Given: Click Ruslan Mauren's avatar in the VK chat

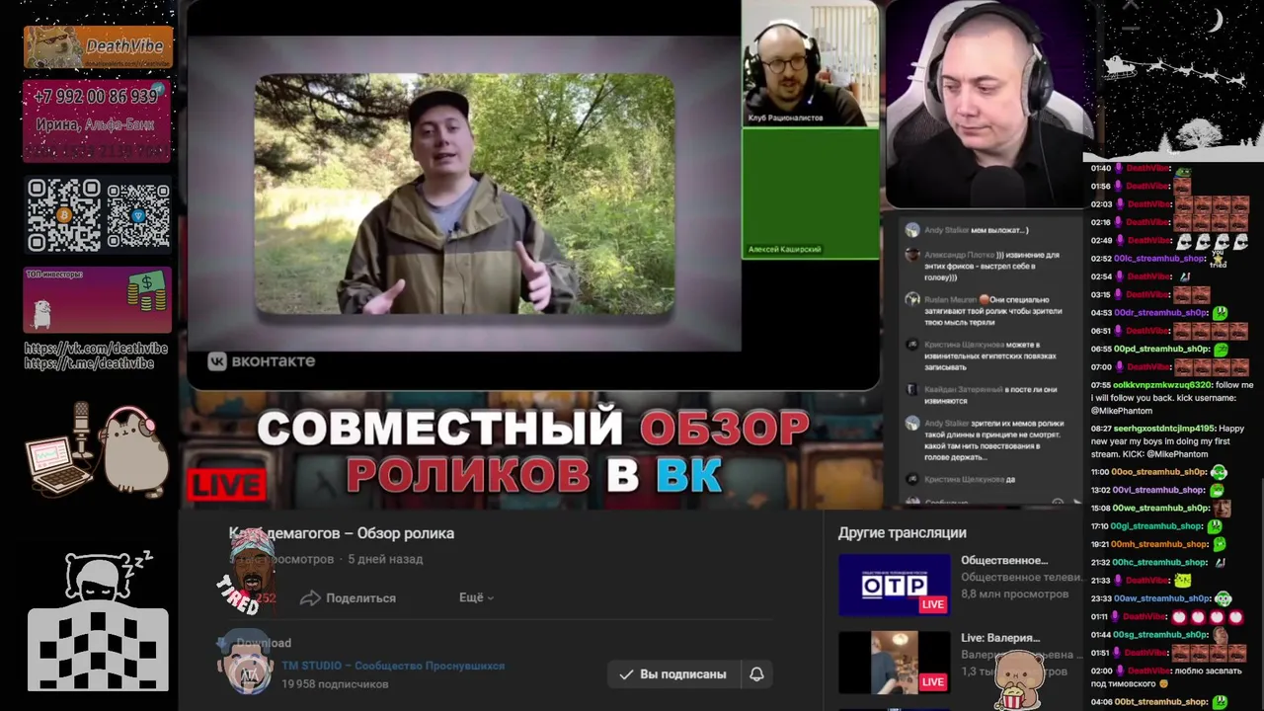Looking at the screenshot, I should click(912, 299).
